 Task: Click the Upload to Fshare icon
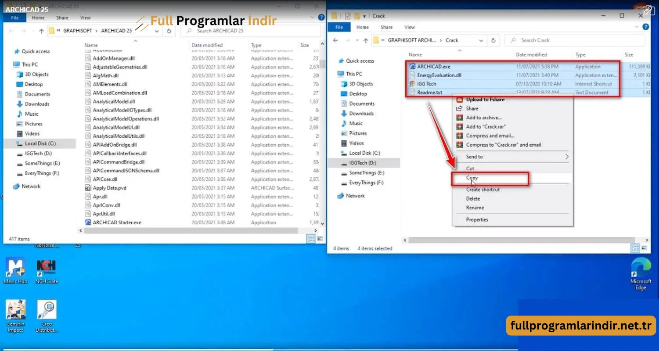[x=460, y=100]
